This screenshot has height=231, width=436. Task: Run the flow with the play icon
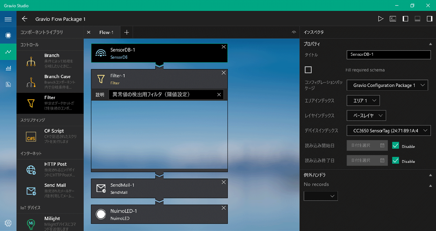point(380,19)
